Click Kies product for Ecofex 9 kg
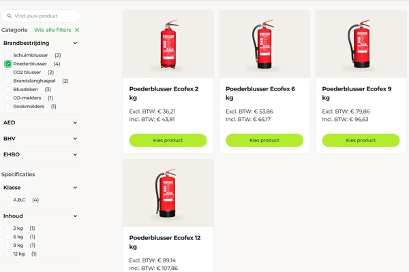 pos(361,140)
